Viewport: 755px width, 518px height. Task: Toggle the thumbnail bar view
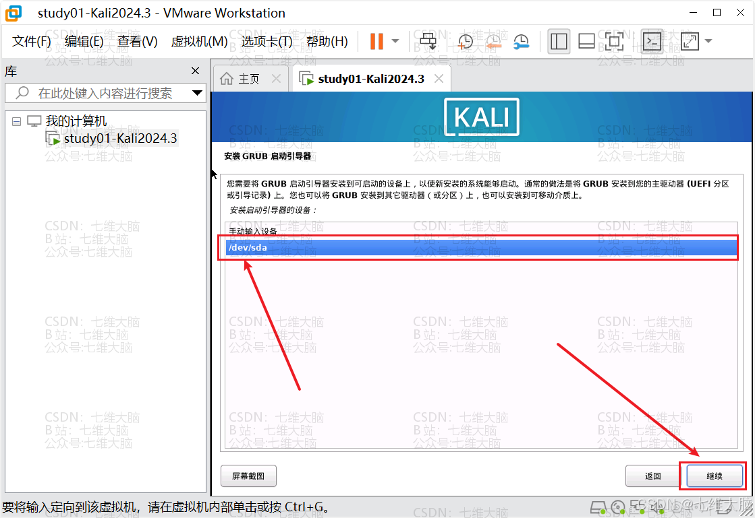pos(586,41)
